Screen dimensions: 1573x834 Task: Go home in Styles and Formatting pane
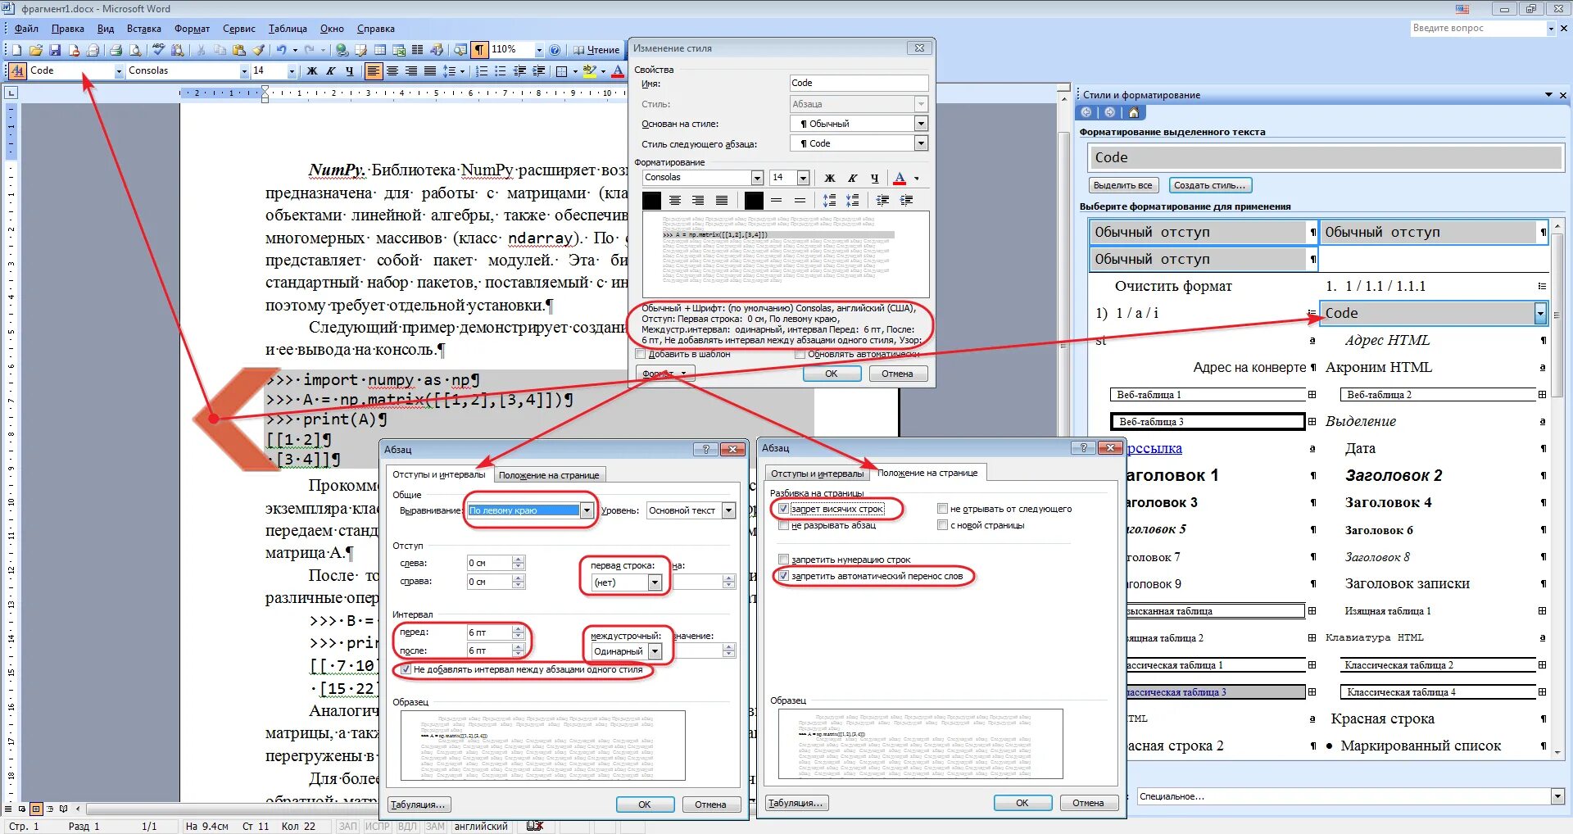click(x=1134, y=113)
